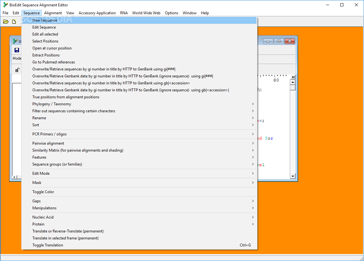Click Toggle Color menu entry

tap(139, 192)
